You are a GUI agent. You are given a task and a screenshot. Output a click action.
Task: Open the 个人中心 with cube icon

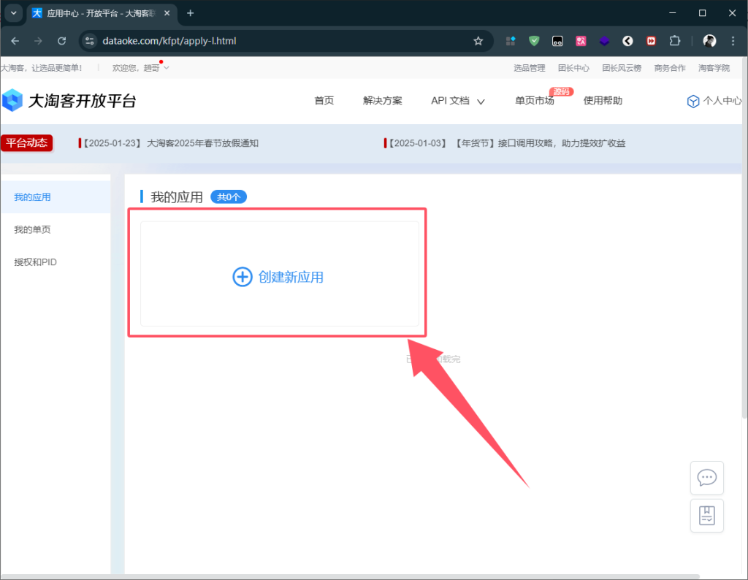click(714, 101)
